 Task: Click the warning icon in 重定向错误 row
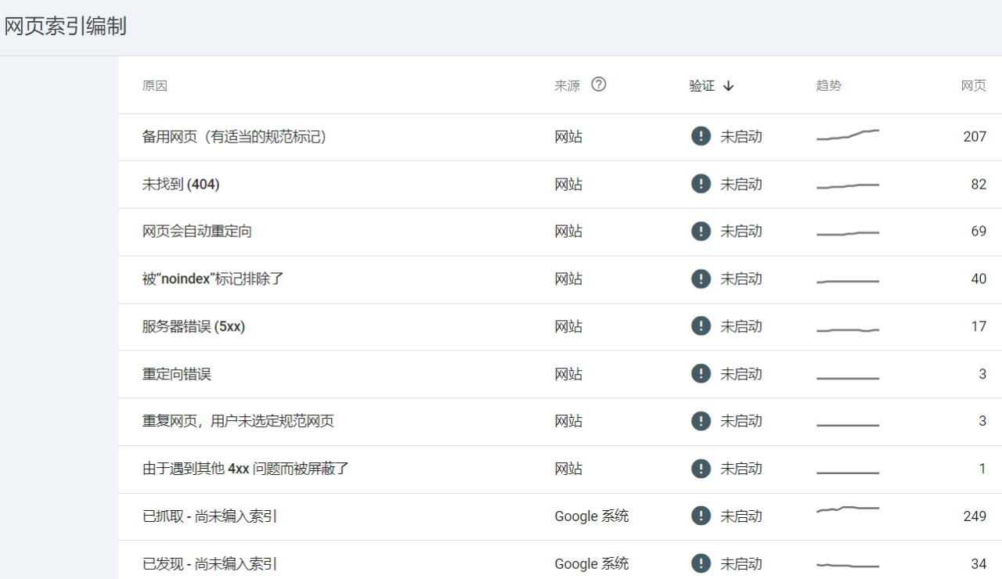(x=701, y=374)
